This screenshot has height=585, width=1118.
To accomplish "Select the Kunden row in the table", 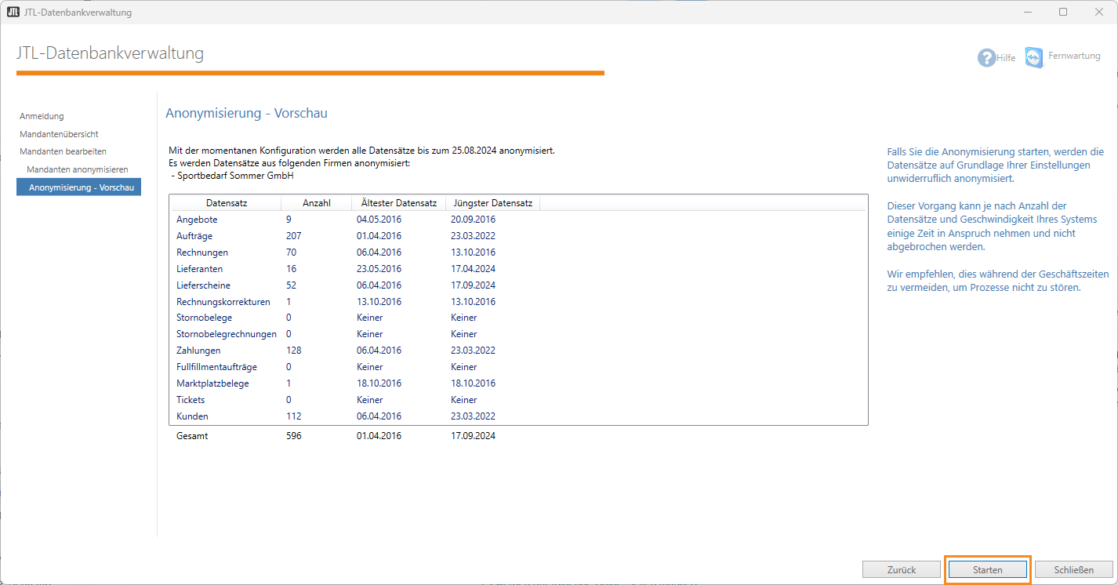I will (x=192, y=416).
